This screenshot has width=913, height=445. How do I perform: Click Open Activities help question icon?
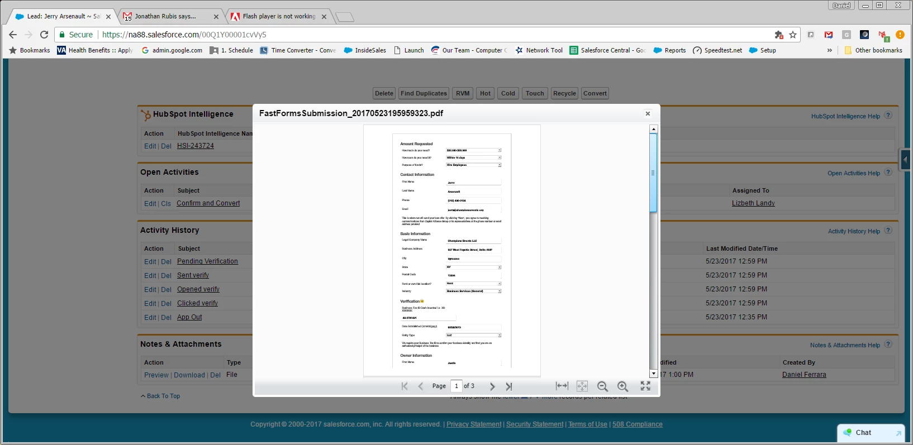[888, 173]
